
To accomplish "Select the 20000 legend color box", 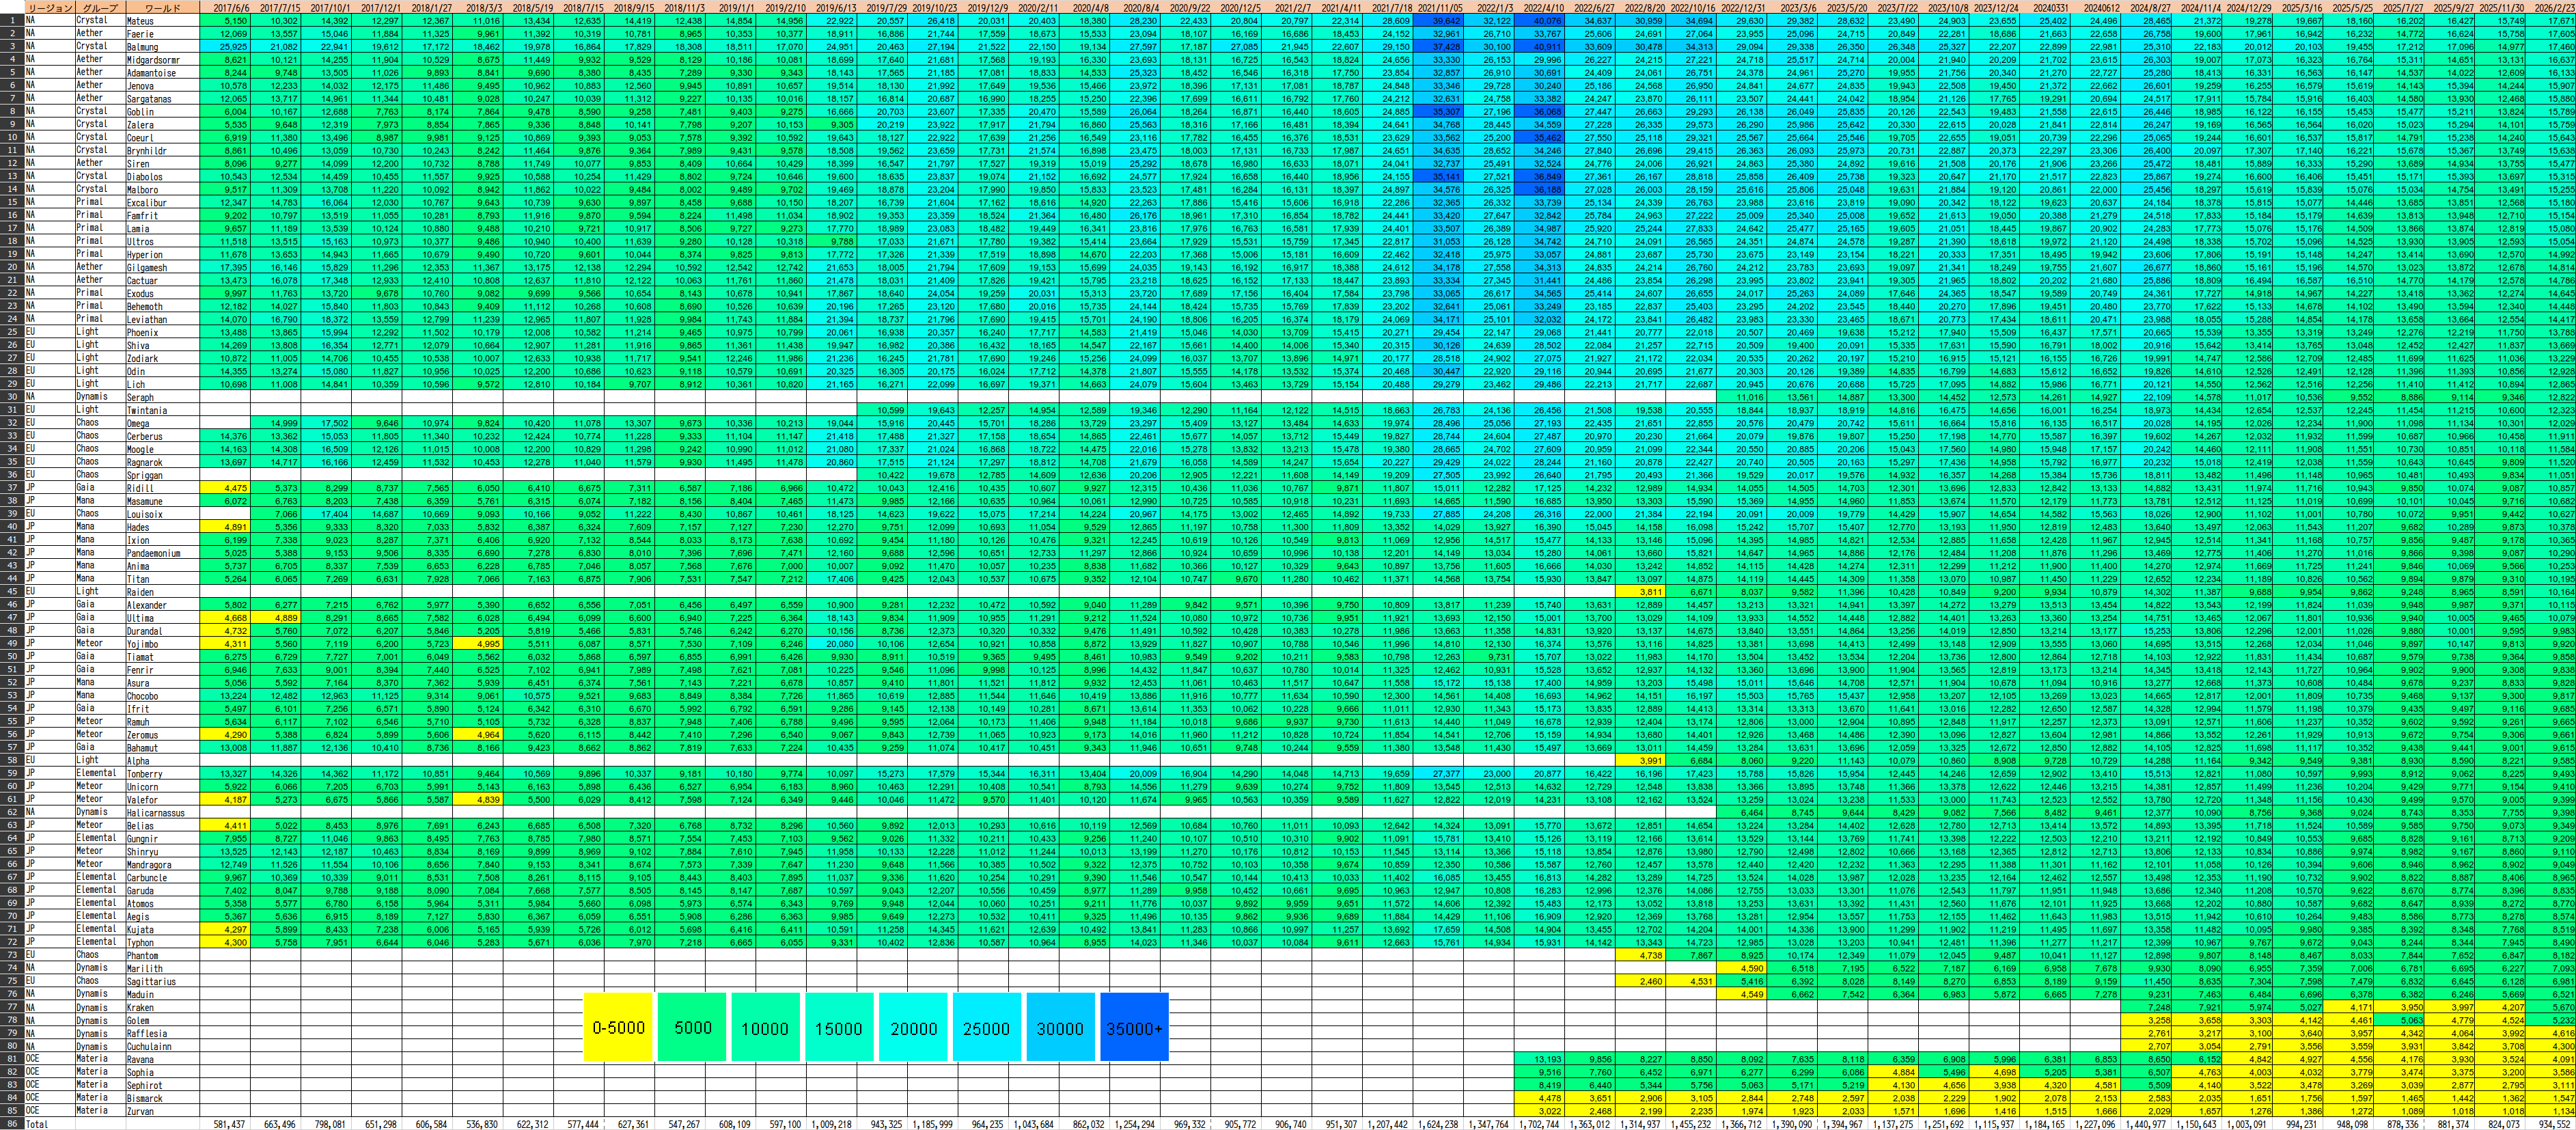I will (913, 1027).
